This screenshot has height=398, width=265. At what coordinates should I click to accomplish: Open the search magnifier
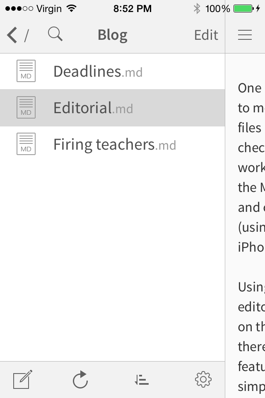click(55, 34)
